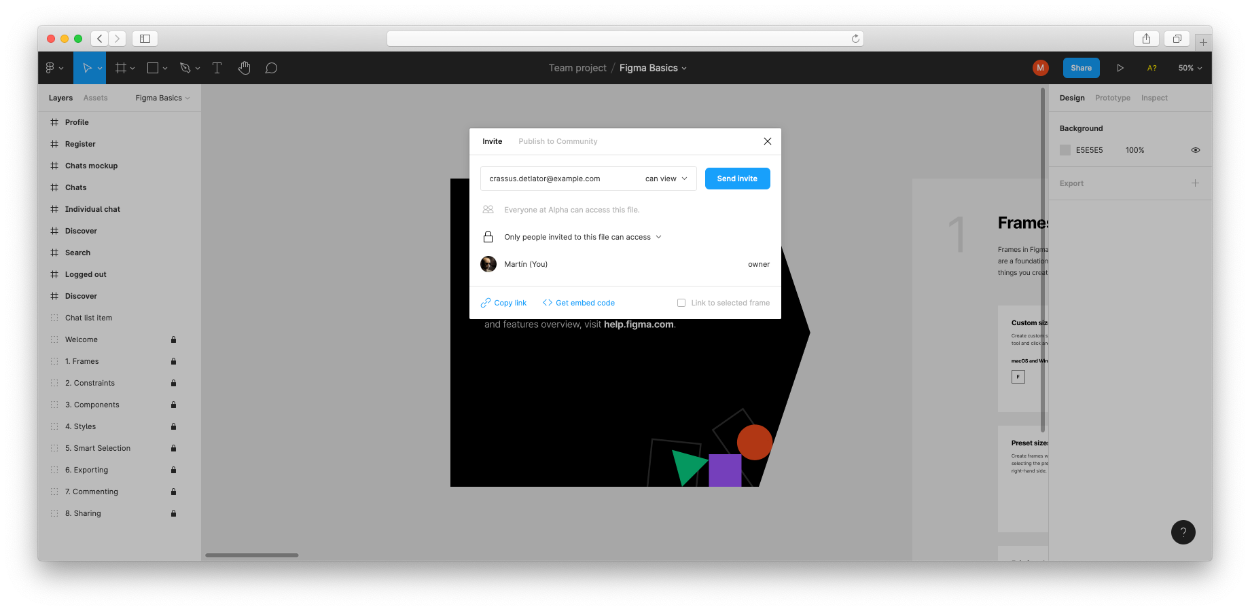The image size is (1250, 611).
Task: Click the padlock icon in invite dialog
Action: coord(488,237)
